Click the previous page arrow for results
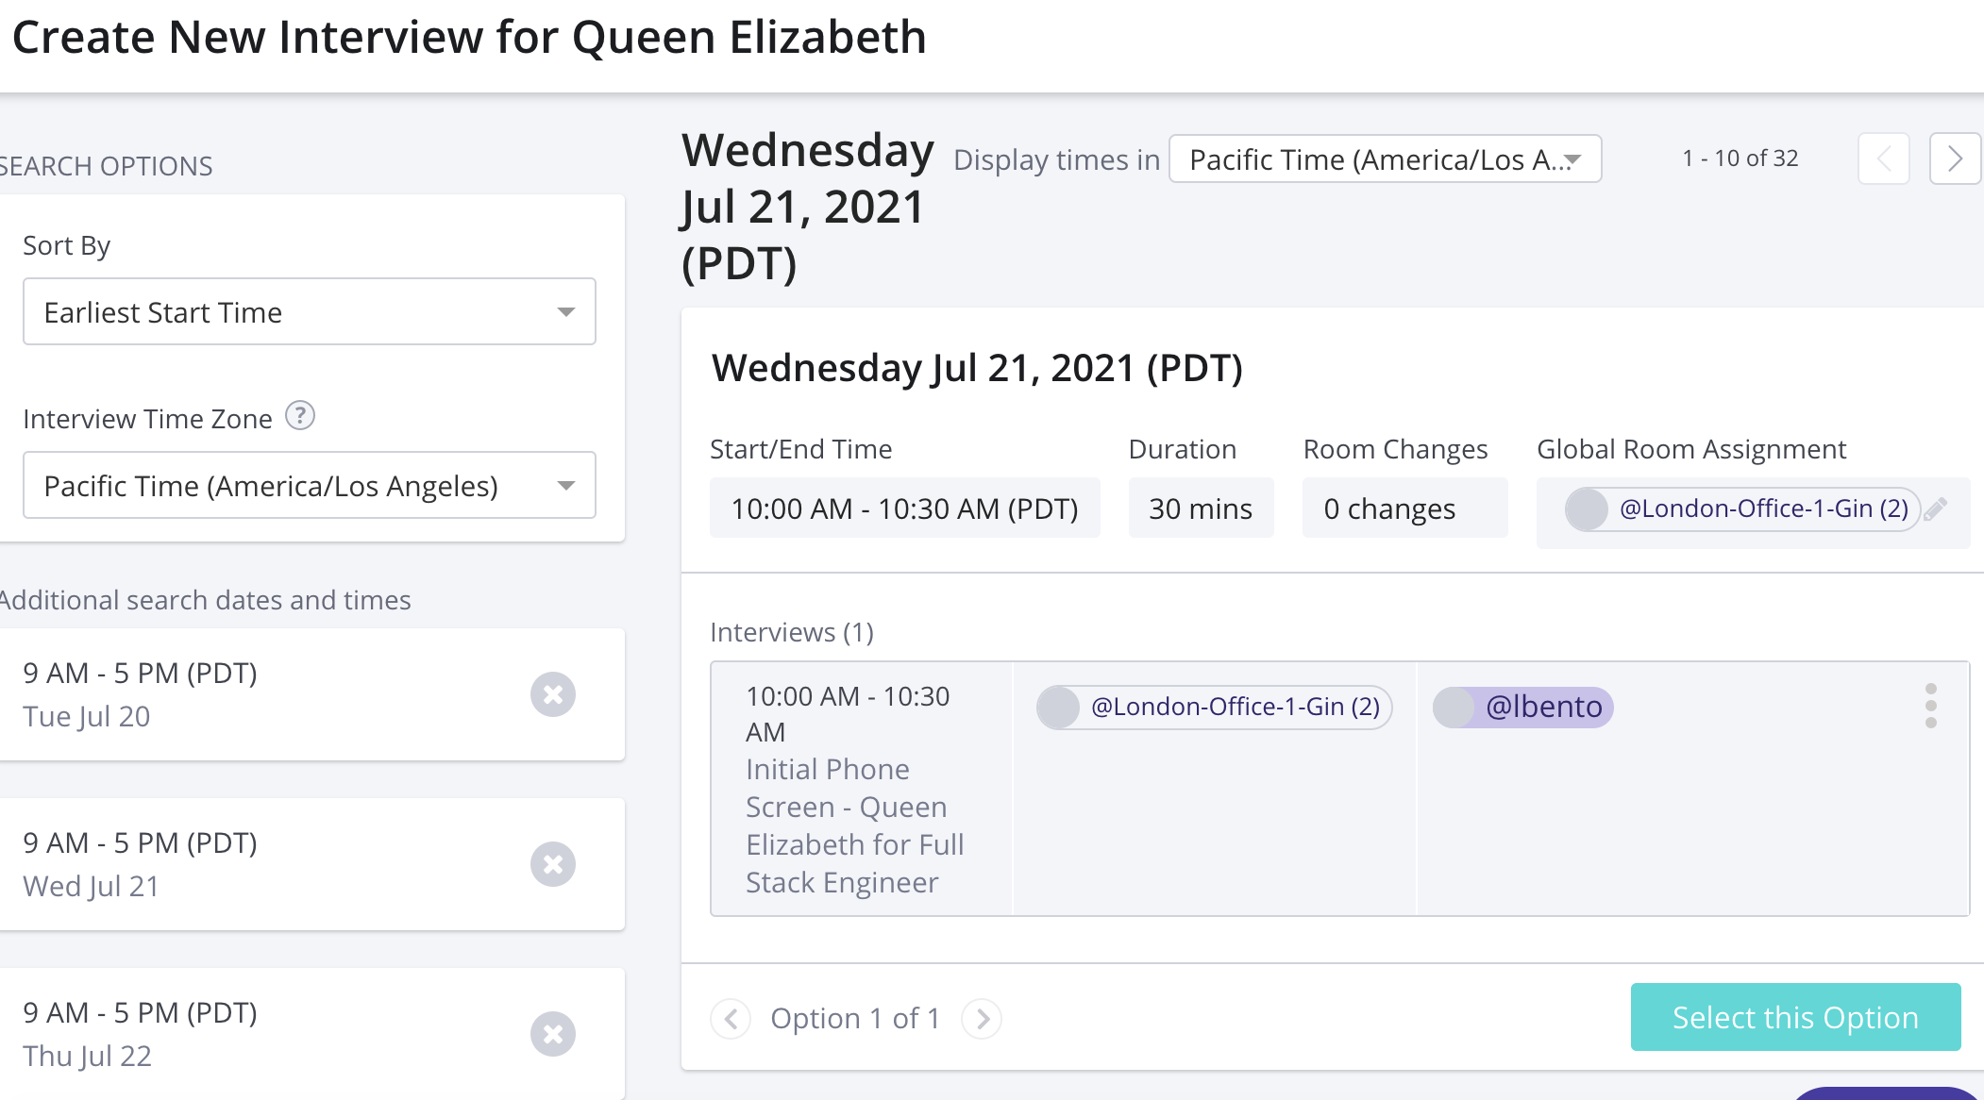The image size is (1984, 1100). (x=1884, y=158)
